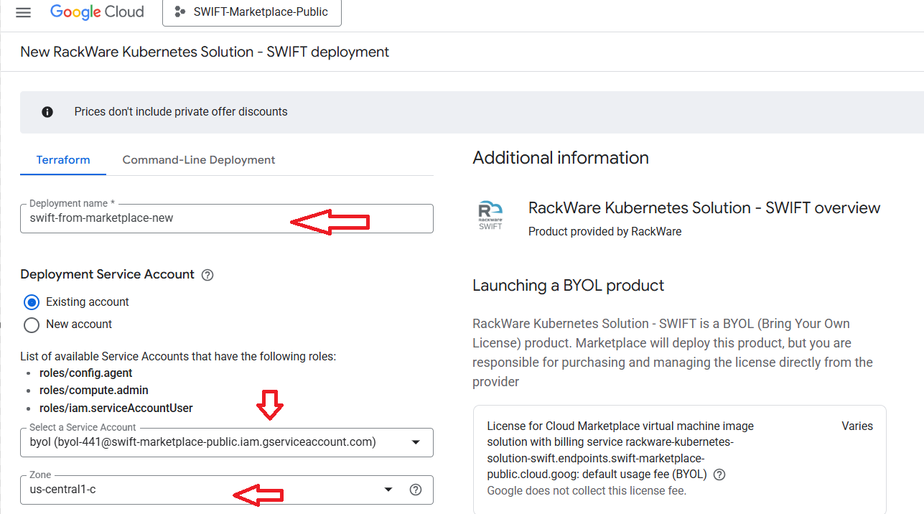Switch to the Command-Line Deployment tab
Screen dimensions: 924x514
pyautogui.click(x=199, y=159)
